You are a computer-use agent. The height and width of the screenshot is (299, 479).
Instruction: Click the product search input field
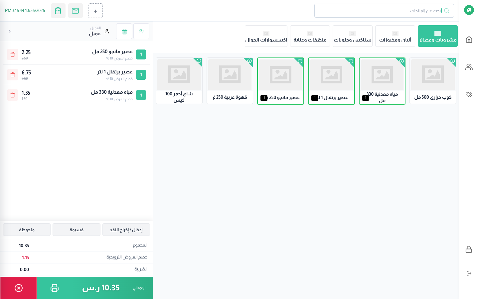click(x=384, y=11)
